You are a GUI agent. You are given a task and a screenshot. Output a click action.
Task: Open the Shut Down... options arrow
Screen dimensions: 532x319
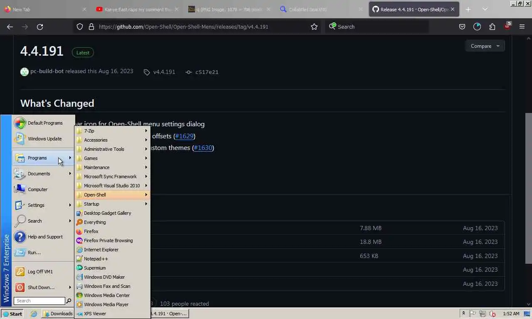pos(70,287)
